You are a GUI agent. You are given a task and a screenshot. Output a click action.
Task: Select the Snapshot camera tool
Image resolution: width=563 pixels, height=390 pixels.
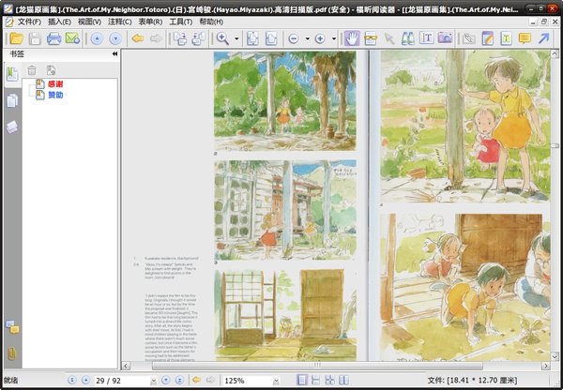[446, 38]
